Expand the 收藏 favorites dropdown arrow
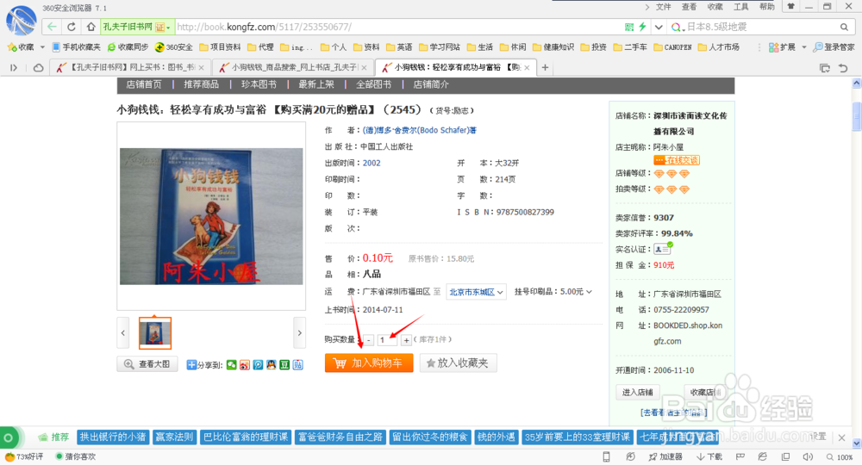The image size is (862, 465). tap(42, 47)
